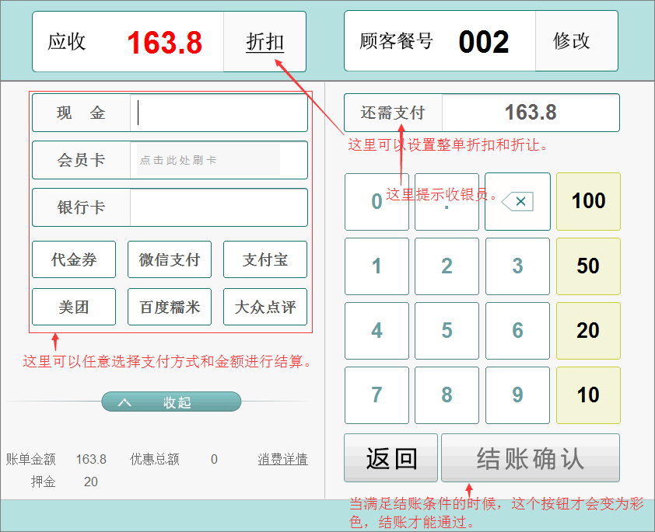Tap the number 9 on keypad
This screenshot has height=532, width=655.
tap(517, 395)
